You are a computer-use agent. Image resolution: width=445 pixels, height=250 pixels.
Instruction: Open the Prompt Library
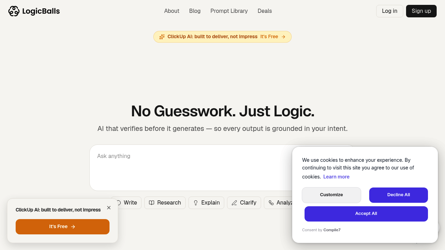tap(229, 11)
